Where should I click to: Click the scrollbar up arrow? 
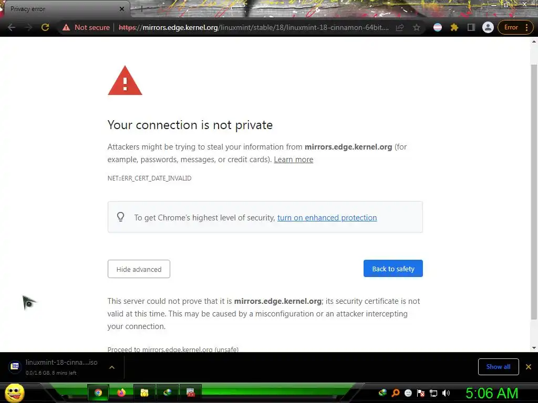(534, 41)
